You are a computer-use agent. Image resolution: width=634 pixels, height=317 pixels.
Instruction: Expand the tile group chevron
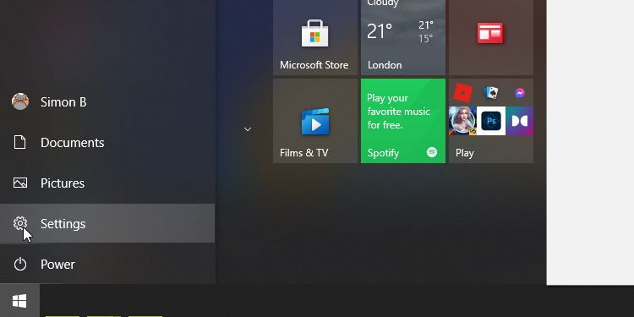point(248,129)
